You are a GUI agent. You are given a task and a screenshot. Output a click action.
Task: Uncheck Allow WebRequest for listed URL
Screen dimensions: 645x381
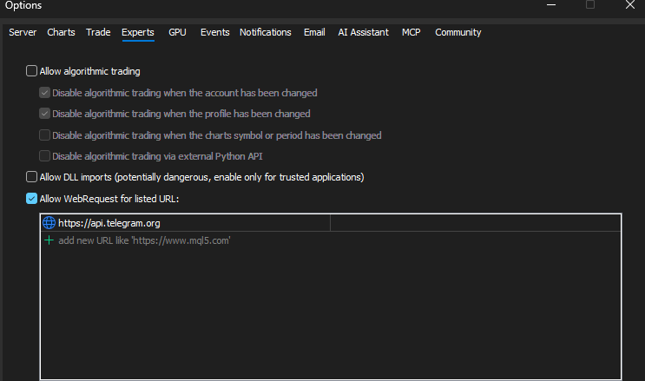coord(31,199)
